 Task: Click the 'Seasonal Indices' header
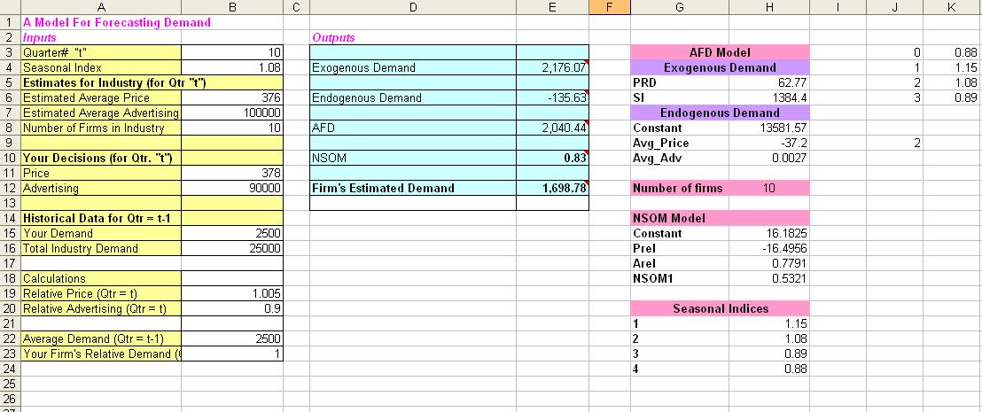click(720, 308)
